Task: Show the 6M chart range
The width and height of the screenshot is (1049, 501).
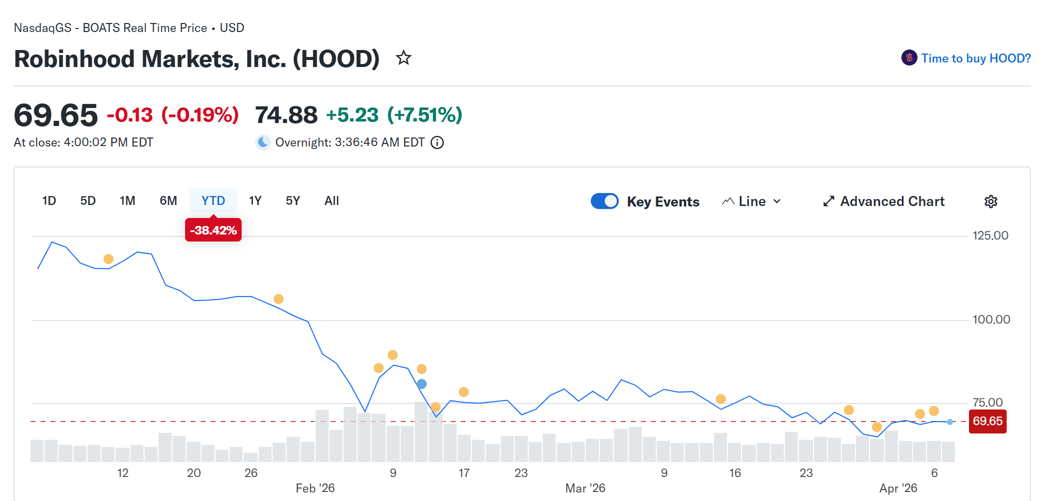Action: click(168, 201)
